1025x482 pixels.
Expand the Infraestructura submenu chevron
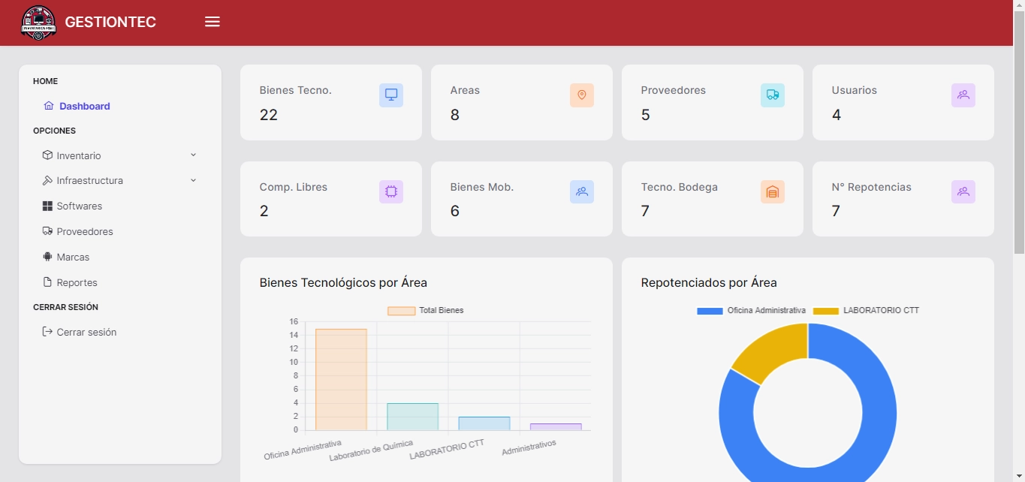coord(193,181)
